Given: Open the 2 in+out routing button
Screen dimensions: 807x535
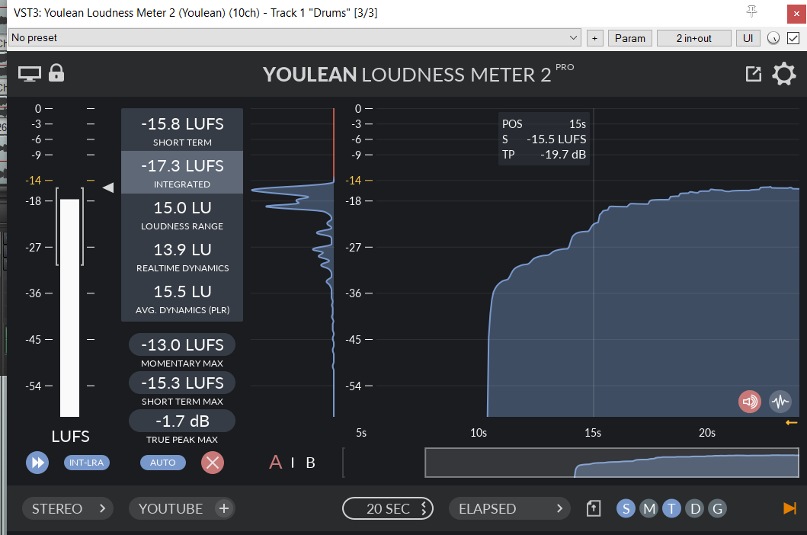Looking at the screenshot, I should click(693, 38).
